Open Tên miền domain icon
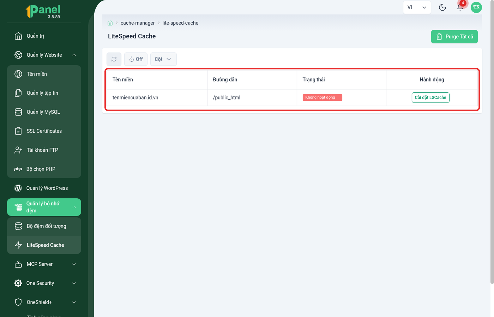 (x=18, y=74)
